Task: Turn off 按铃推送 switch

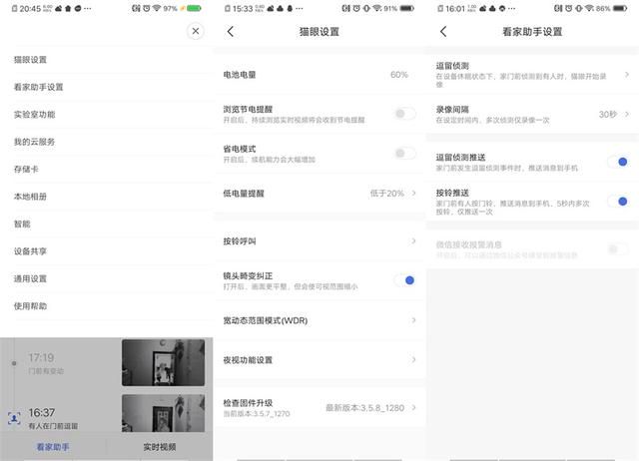Action: pyautogui.click(x=618, y=202)
